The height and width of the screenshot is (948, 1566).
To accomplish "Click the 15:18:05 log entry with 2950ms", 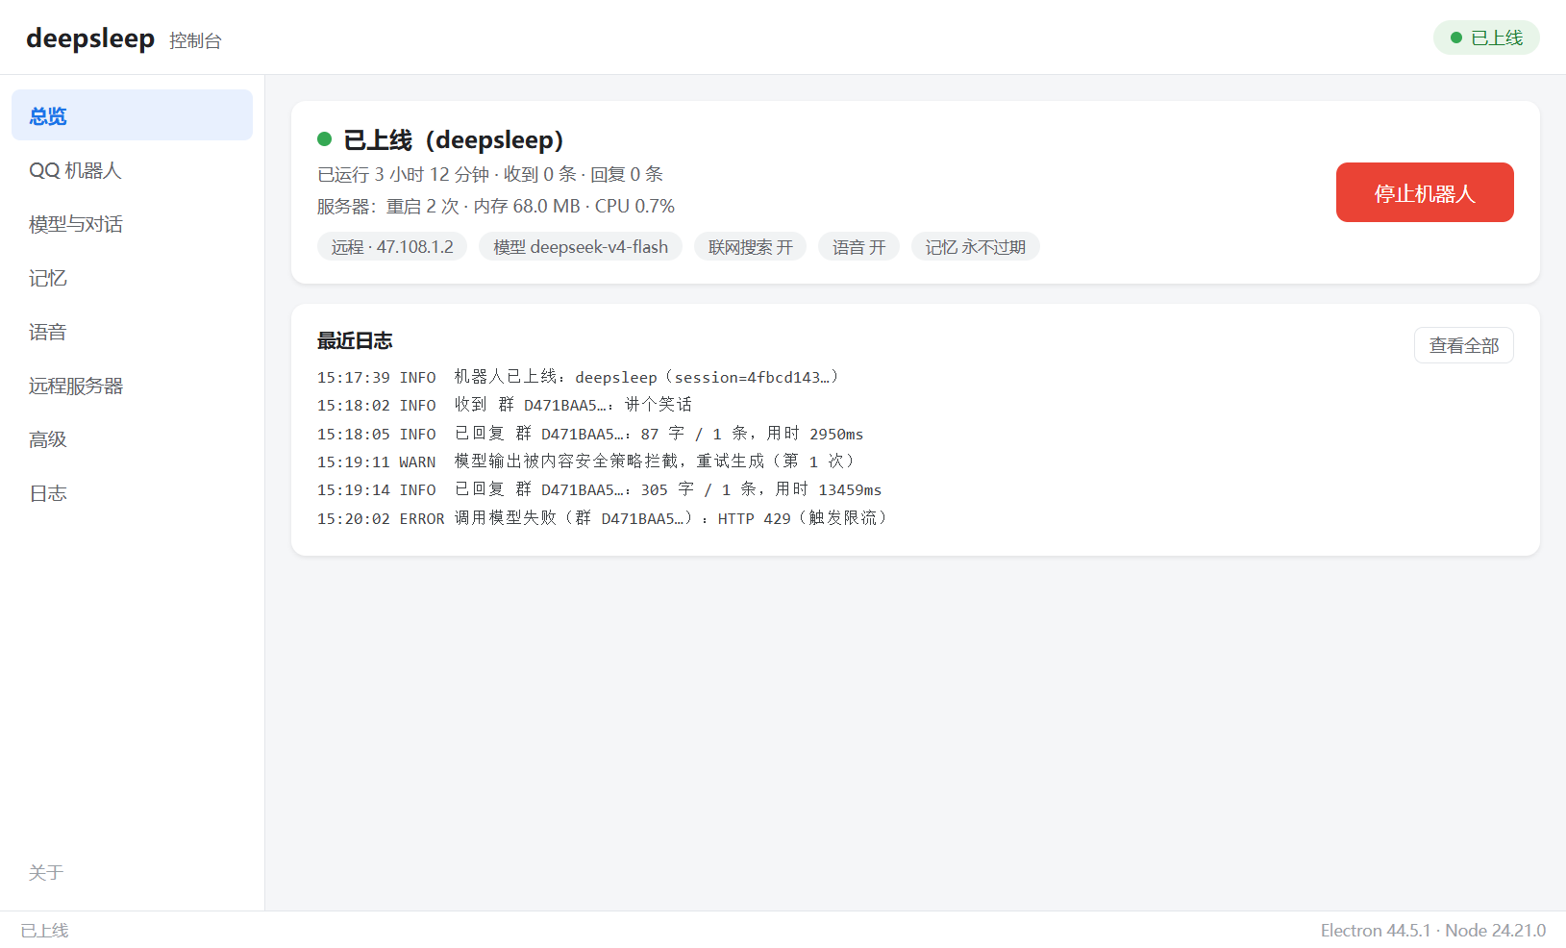I will 590,434.
